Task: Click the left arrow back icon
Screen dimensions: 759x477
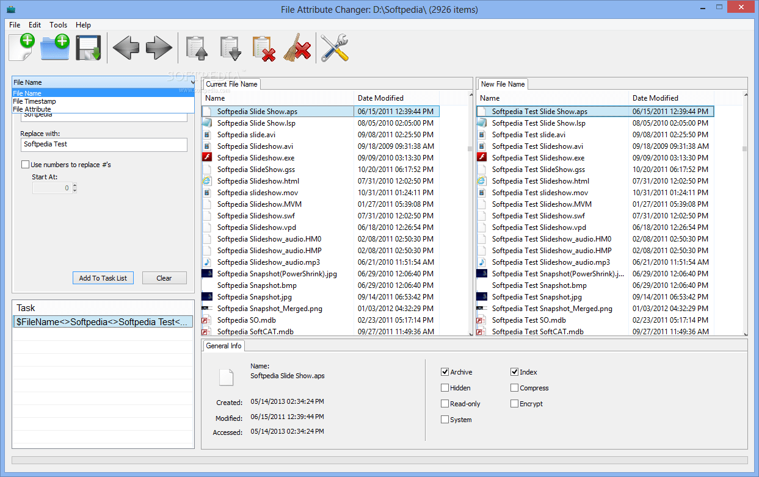Action: pyautogui.click(x=126, y=48)
